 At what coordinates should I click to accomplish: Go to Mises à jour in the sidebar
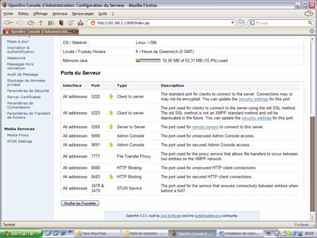point(18,42)
